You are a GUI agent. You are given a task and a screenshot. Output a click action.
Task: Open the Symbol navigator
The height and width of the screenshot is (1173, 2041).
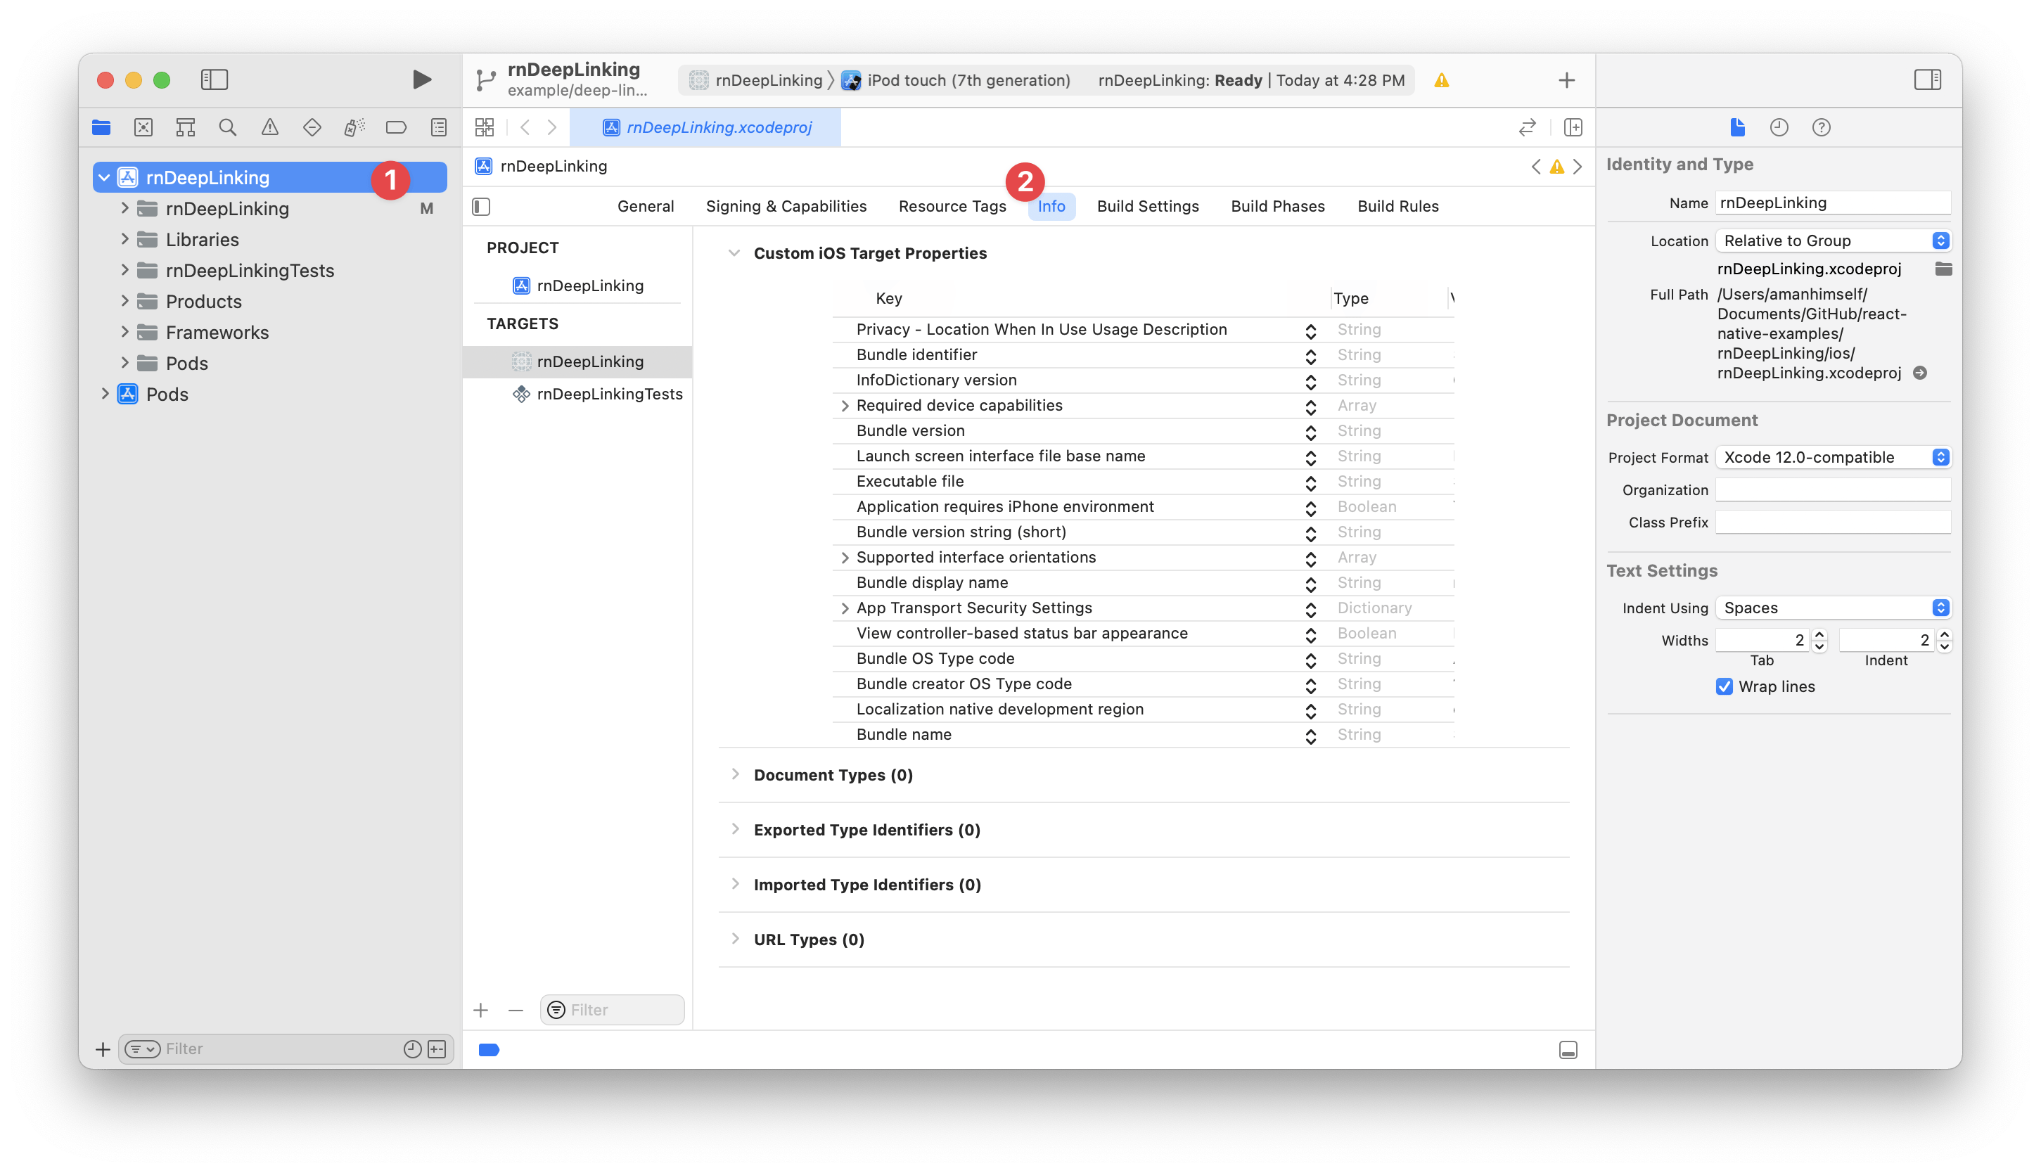tap(185, 127)
